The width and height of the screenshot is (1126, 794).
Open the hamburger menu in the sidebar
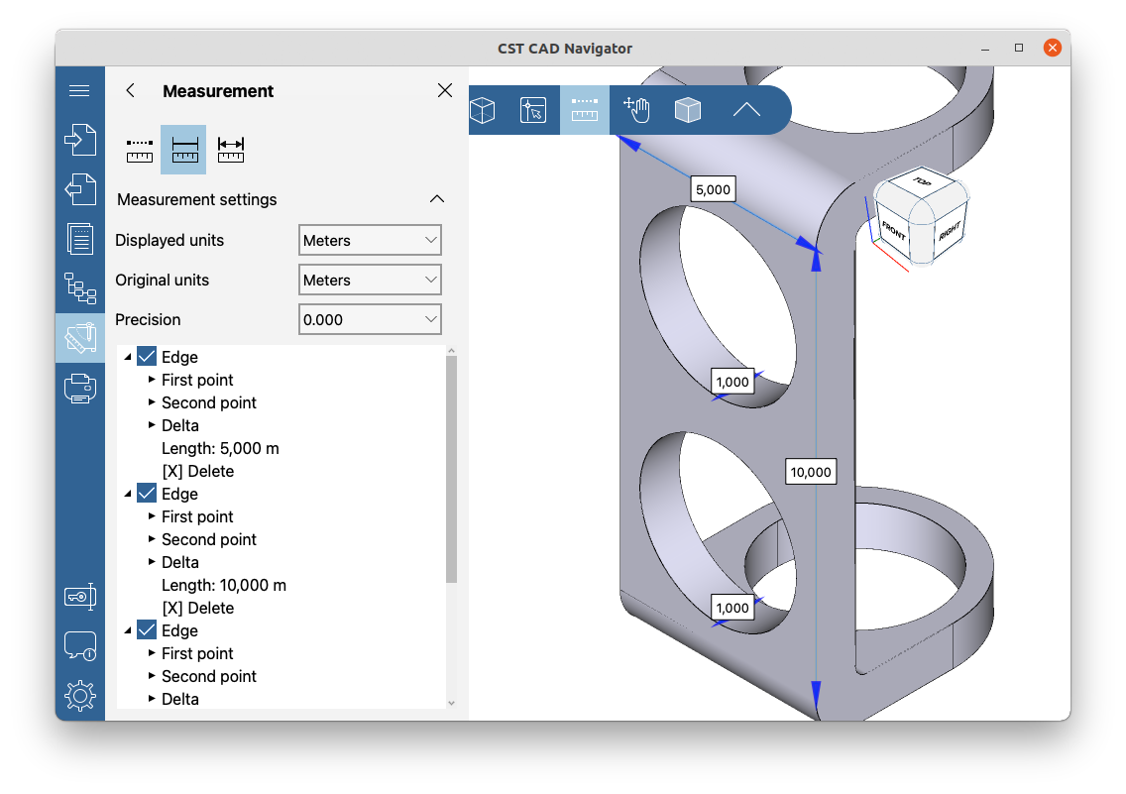pyautogui.click(x=79, y=90)
